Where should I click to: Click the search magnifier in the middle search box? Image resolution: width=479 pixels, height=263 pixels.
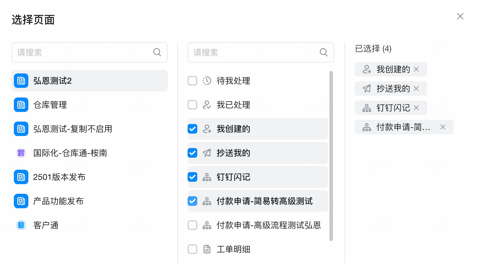click(x=323, y=52)
